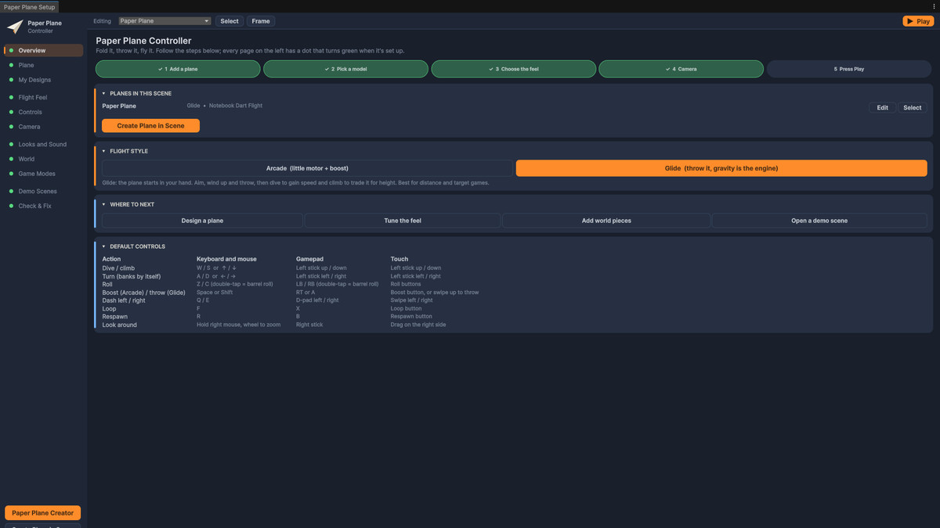Open the Controls sidebar page
Screen dimensions: 940x528
(44, 112)
